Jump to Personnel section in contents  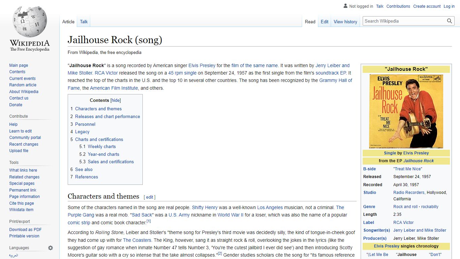coord(85,124)
